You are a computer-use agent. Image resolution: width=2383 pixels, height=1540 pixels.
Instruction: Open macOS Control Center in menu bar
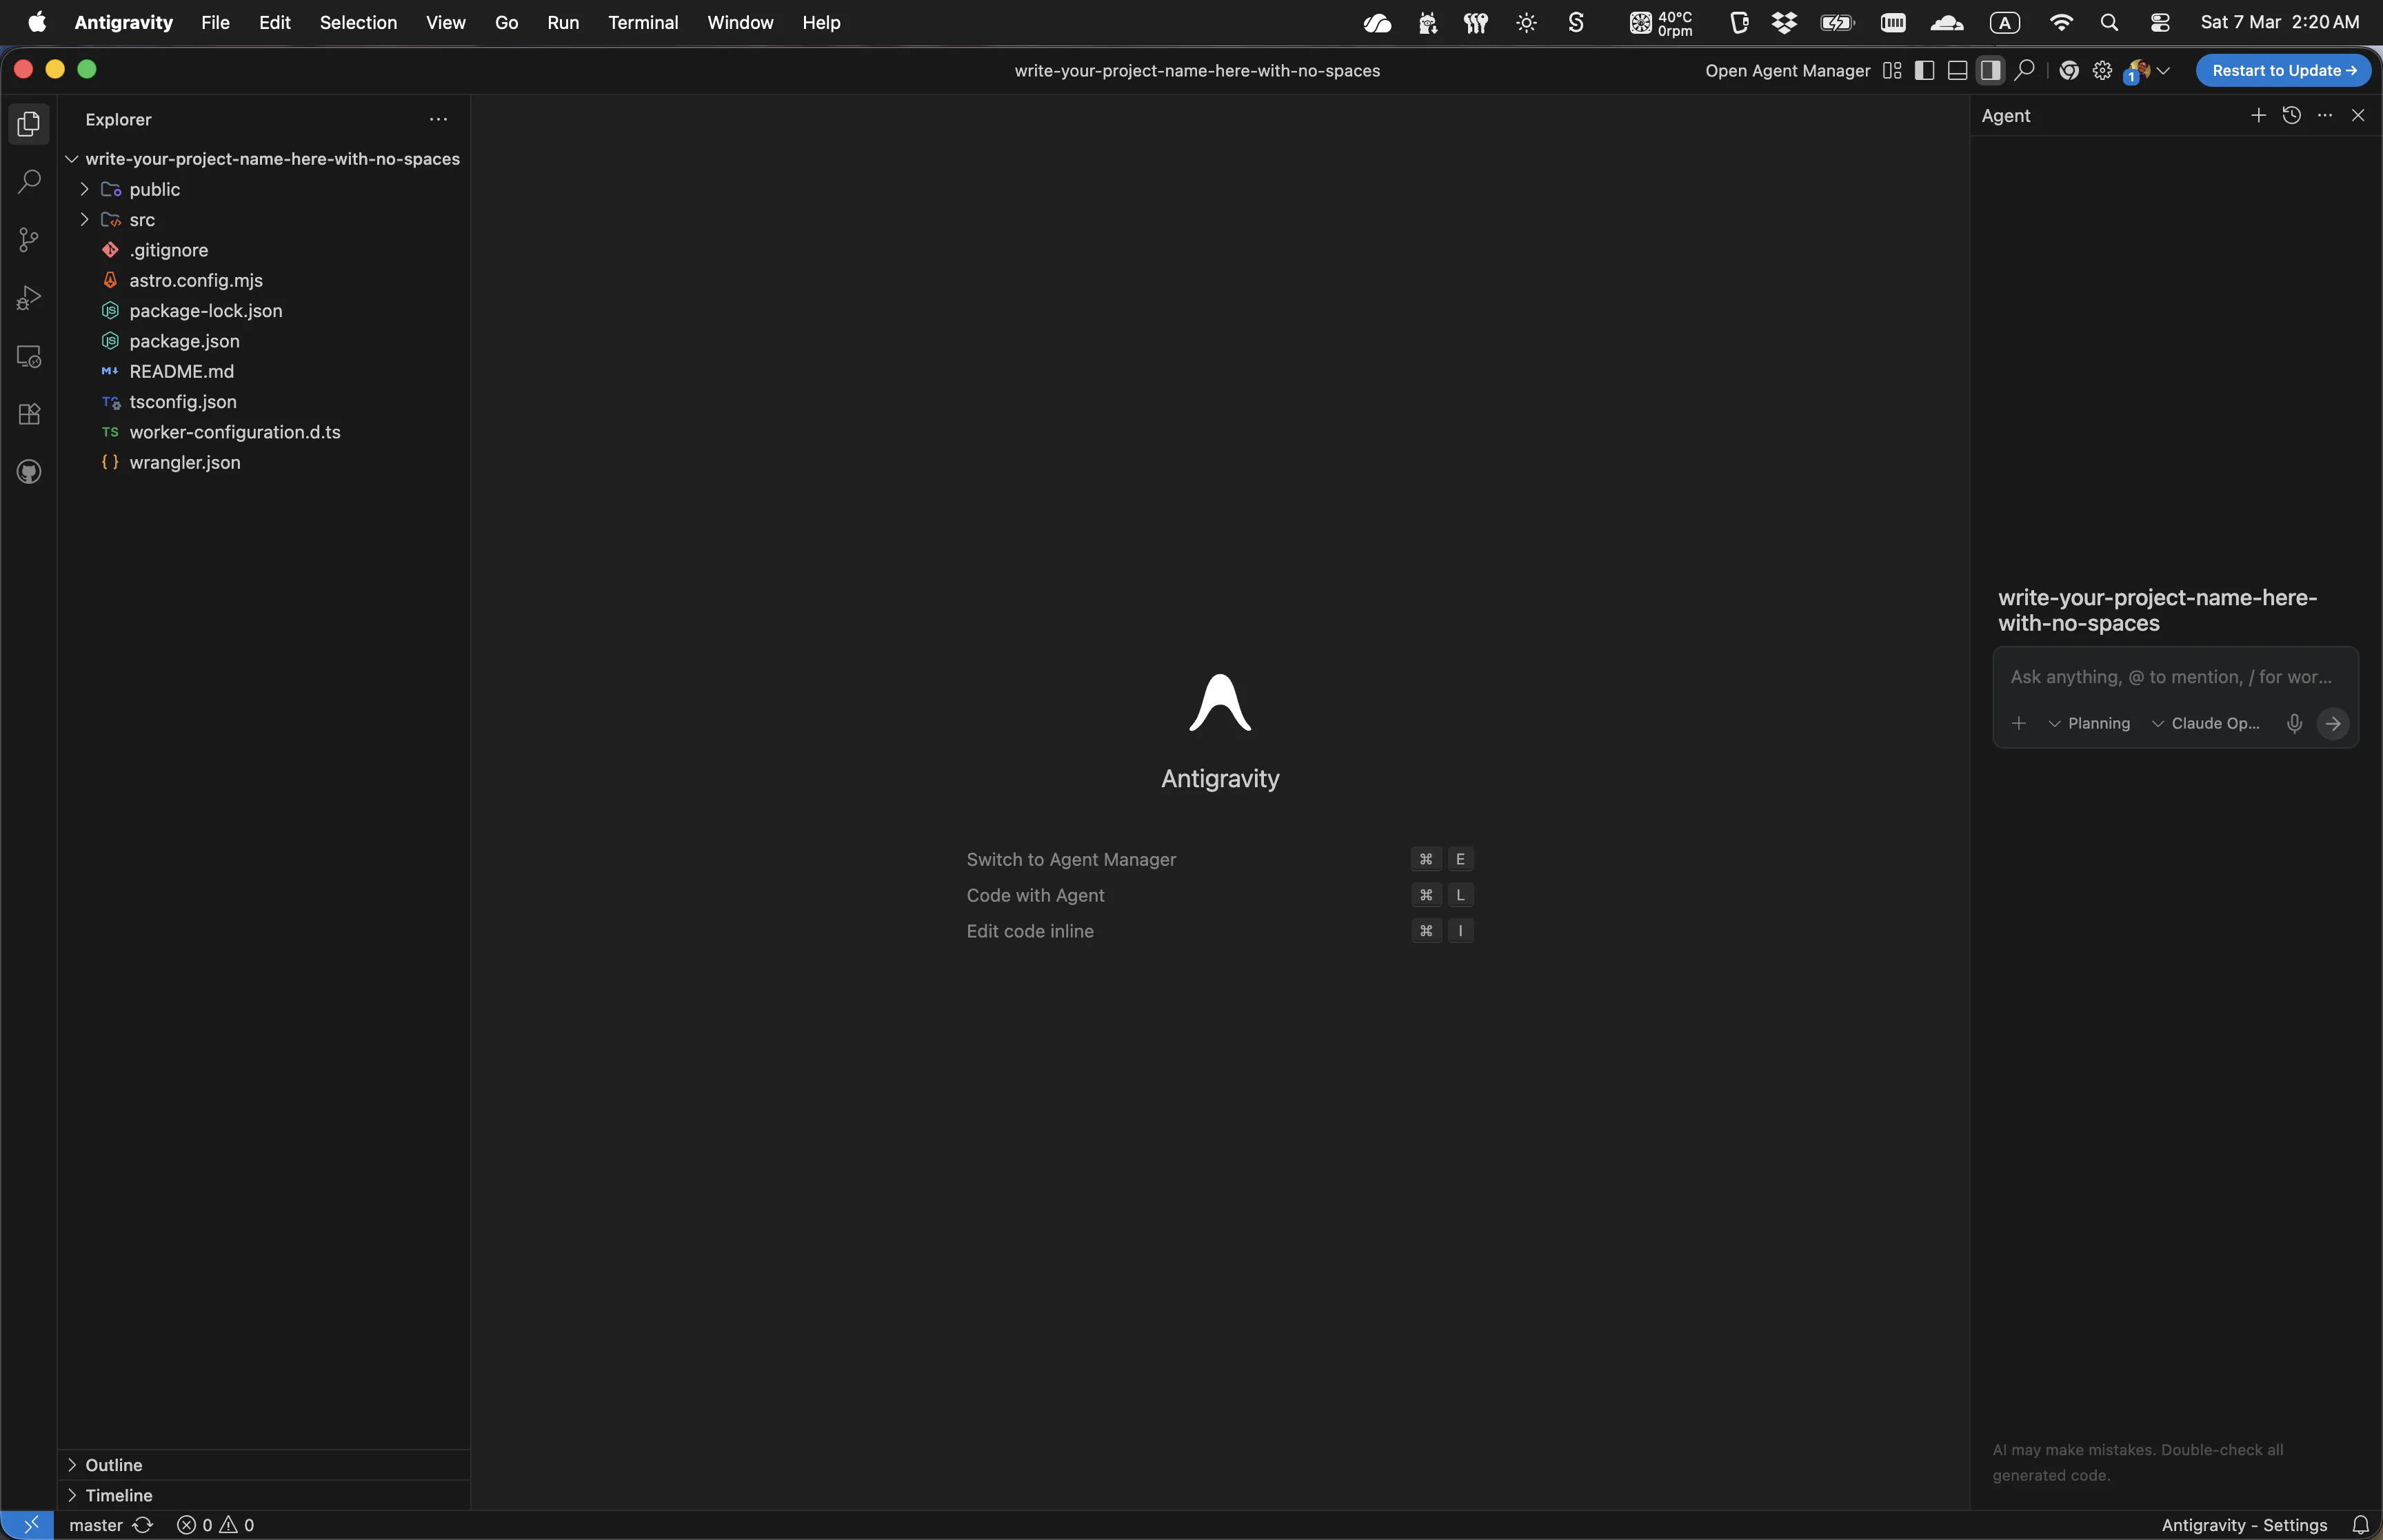[x=2160, y=22]
